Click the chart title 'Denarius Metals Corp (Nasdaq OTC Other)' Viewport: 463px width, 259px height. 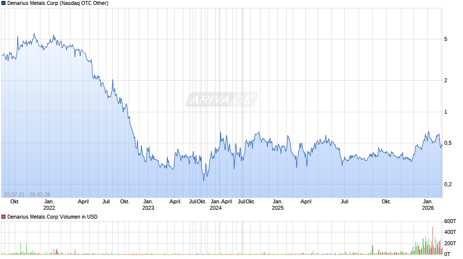(x=58, y=3)
